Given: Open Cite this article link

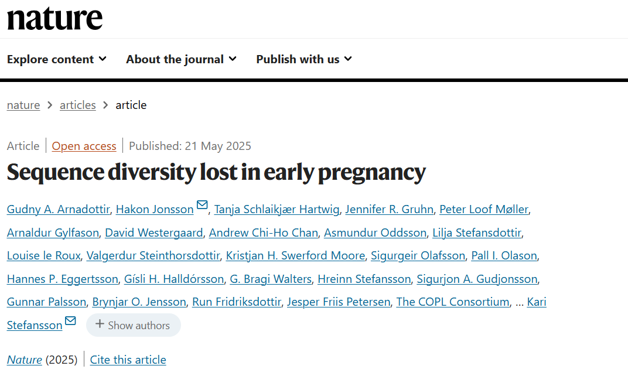Looking at the screenshot, I should (128, 360).
